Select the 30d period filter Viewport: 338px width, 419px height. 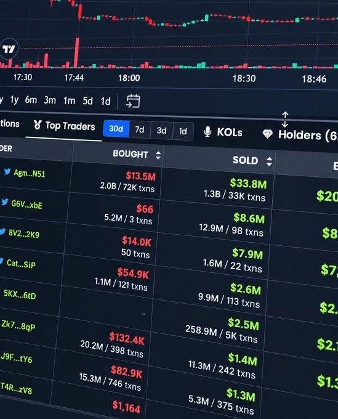pos(116,129)
